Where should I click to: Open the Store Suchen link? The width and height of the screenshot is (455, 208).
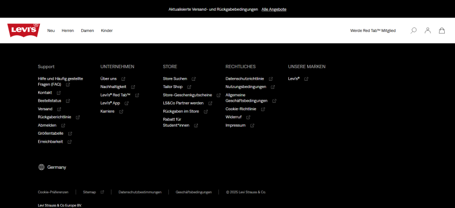click(x=175, y=78)
